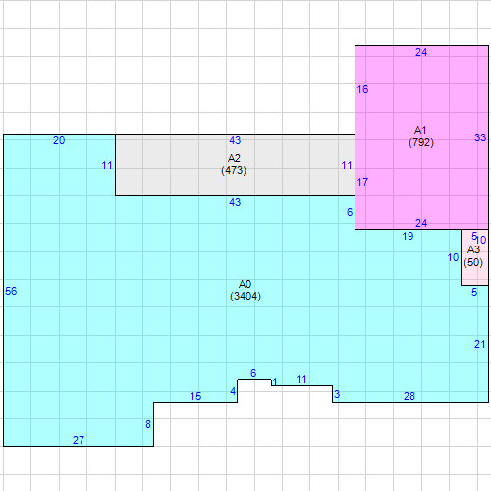Click the 11 dimension on A2's left wall

107,166
